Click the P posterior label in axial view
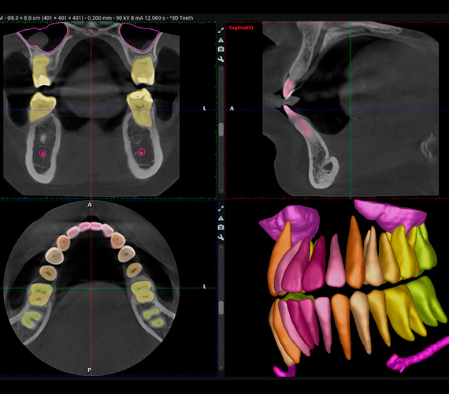449x394 pixels. click(x=89, y=370)
